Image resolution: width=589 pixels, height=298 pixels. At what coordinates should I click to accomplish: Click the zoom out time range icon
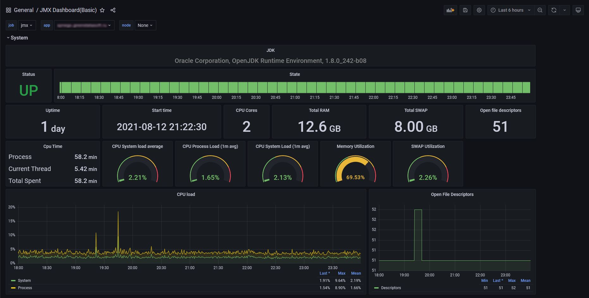540,10
